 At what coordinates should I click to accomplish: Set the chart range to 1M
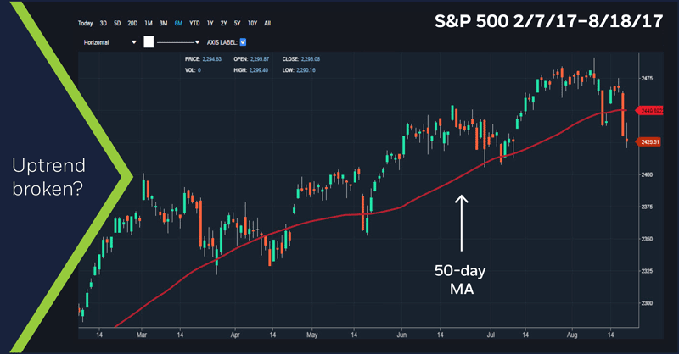(149, 23)
